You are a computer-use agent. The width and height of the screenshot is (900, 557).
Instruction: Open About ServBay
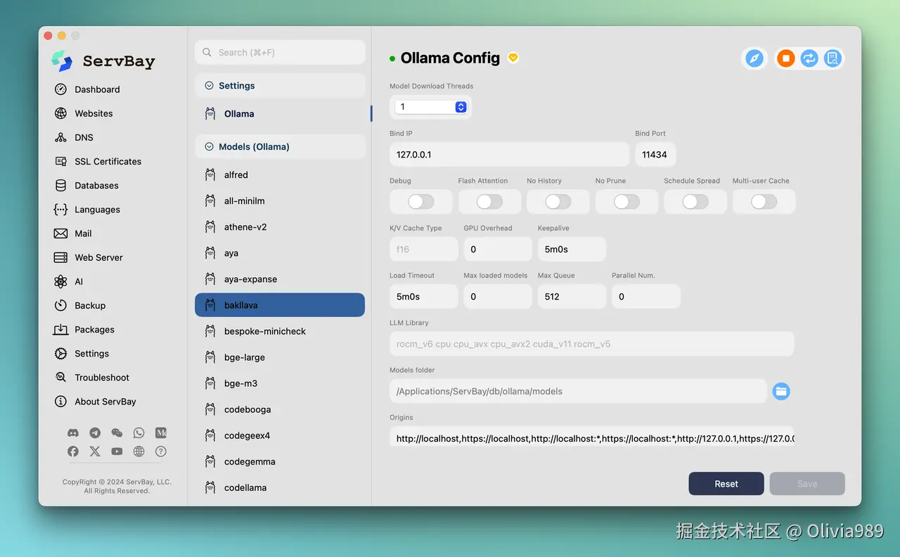coord(105,402)
